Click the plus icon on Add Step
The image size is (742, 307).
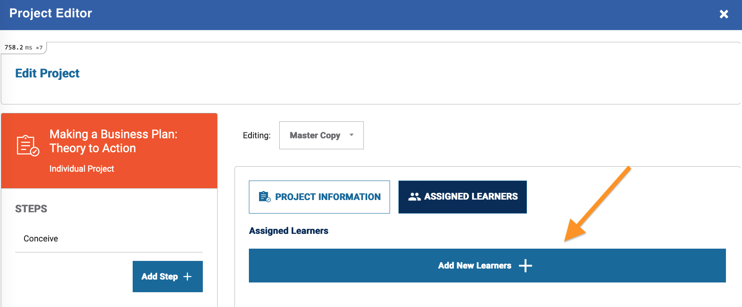click(x=187, y=277)
